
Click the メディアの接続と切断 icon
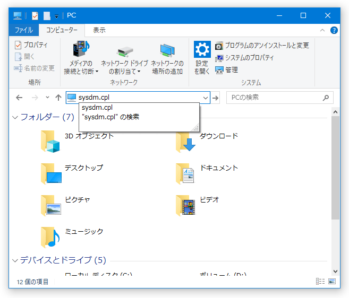point(81,49)
